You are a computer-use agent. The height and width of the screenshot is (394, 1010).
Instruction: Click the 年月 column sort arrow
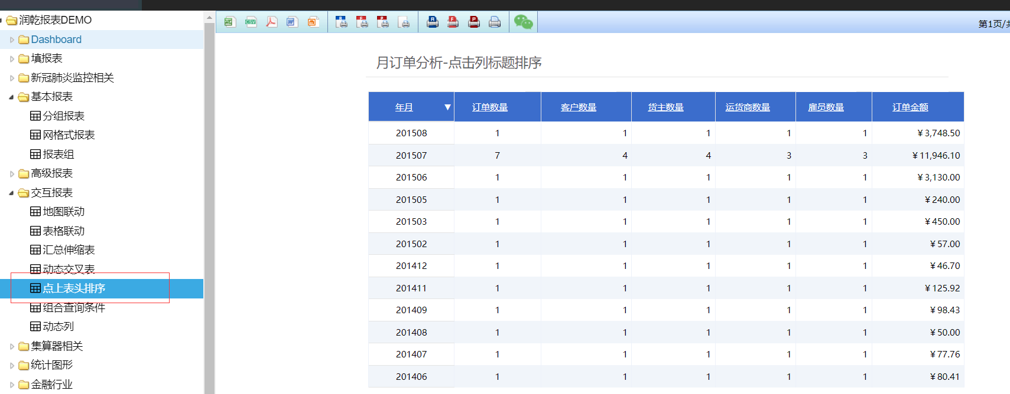[447, 107]
